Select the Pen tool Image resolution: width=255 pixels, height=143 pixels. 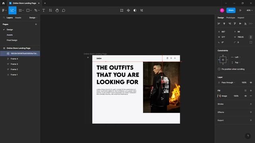click(36, 10)
